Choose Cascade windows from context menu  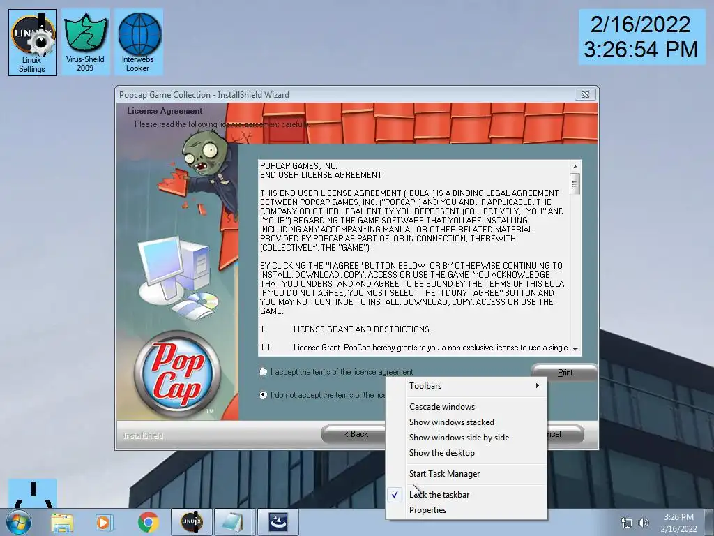(x=466, y=407)
